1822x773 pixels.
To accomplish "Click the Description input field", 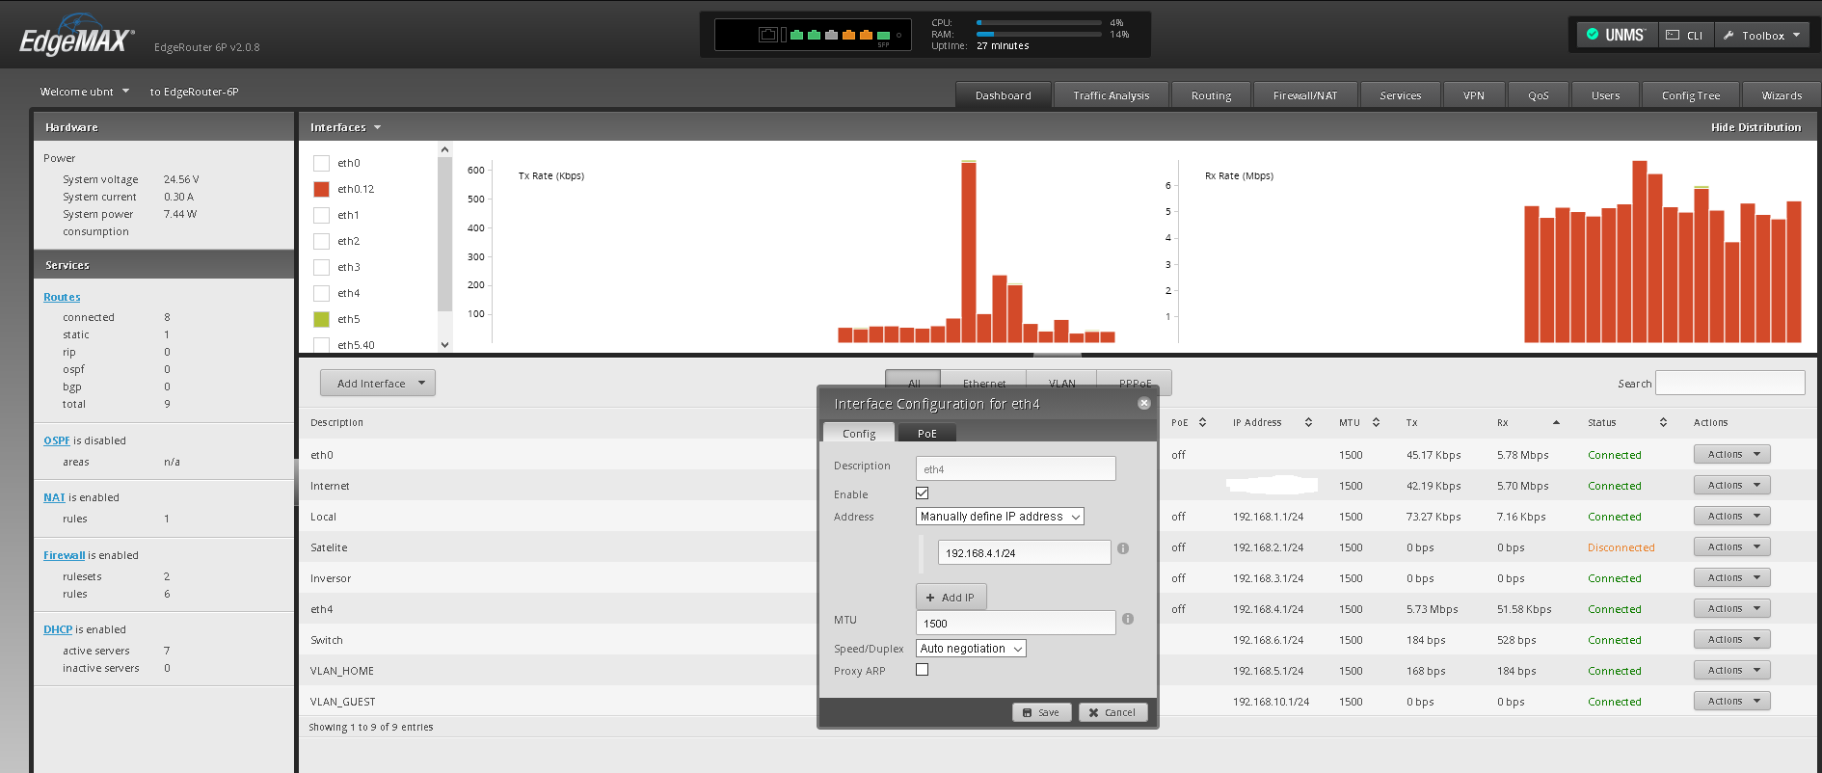I will point(1015,468).
